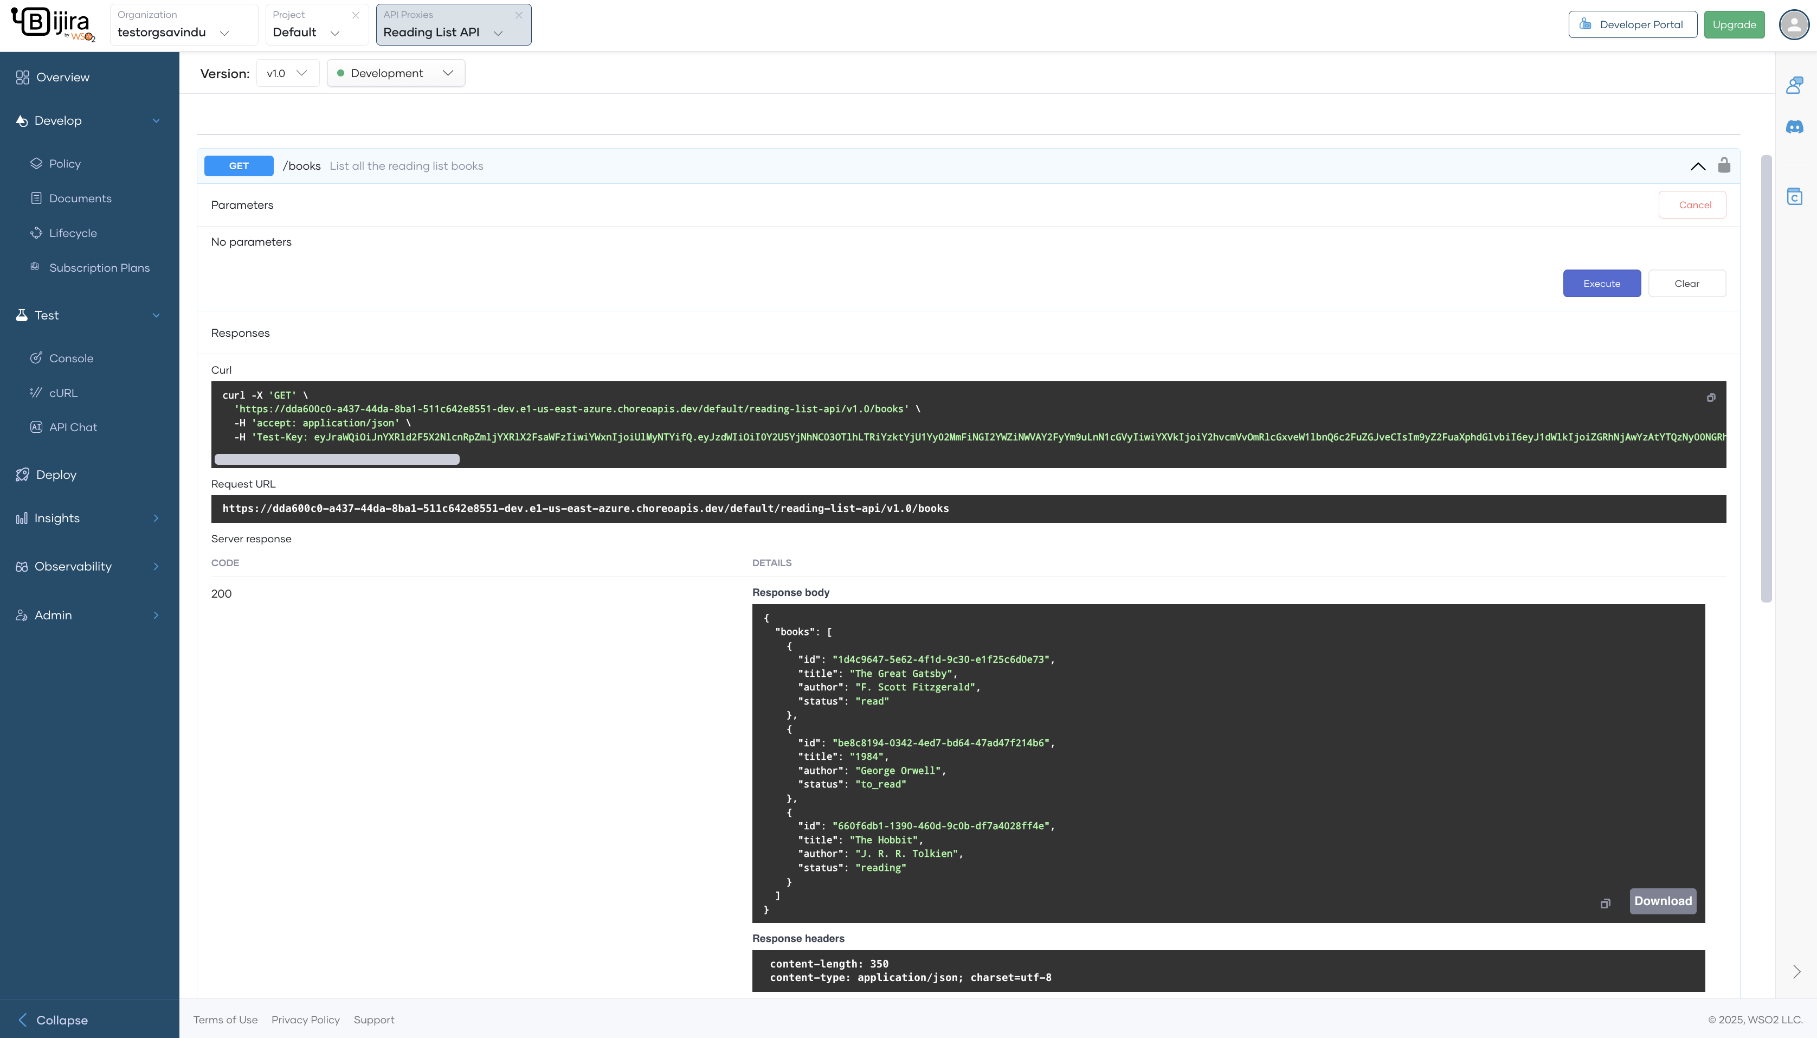Collapse the GET /books operation
This screenshot has height=1038, width=1817.
pos(1698,166)
